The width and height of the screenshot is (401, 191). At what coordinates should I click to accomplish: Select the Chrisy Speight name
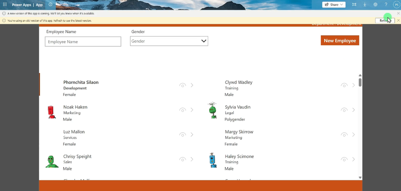click(x=77, y=156)
